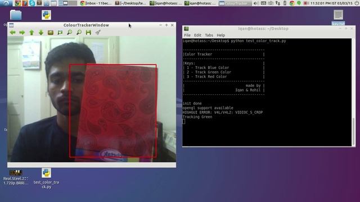Click inside the terminal output area
360x202 pixels.
267,92
